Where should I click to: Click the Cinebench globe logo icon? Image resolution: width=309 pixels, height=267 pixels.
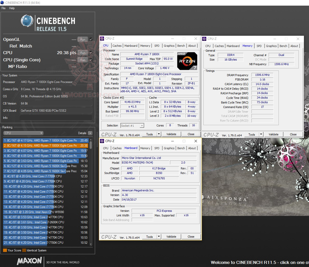[27, 21]
